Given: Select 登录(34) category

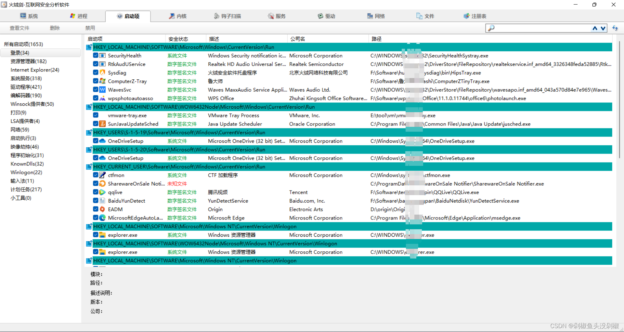Looking at the screenshot, I should pos(20,53).
